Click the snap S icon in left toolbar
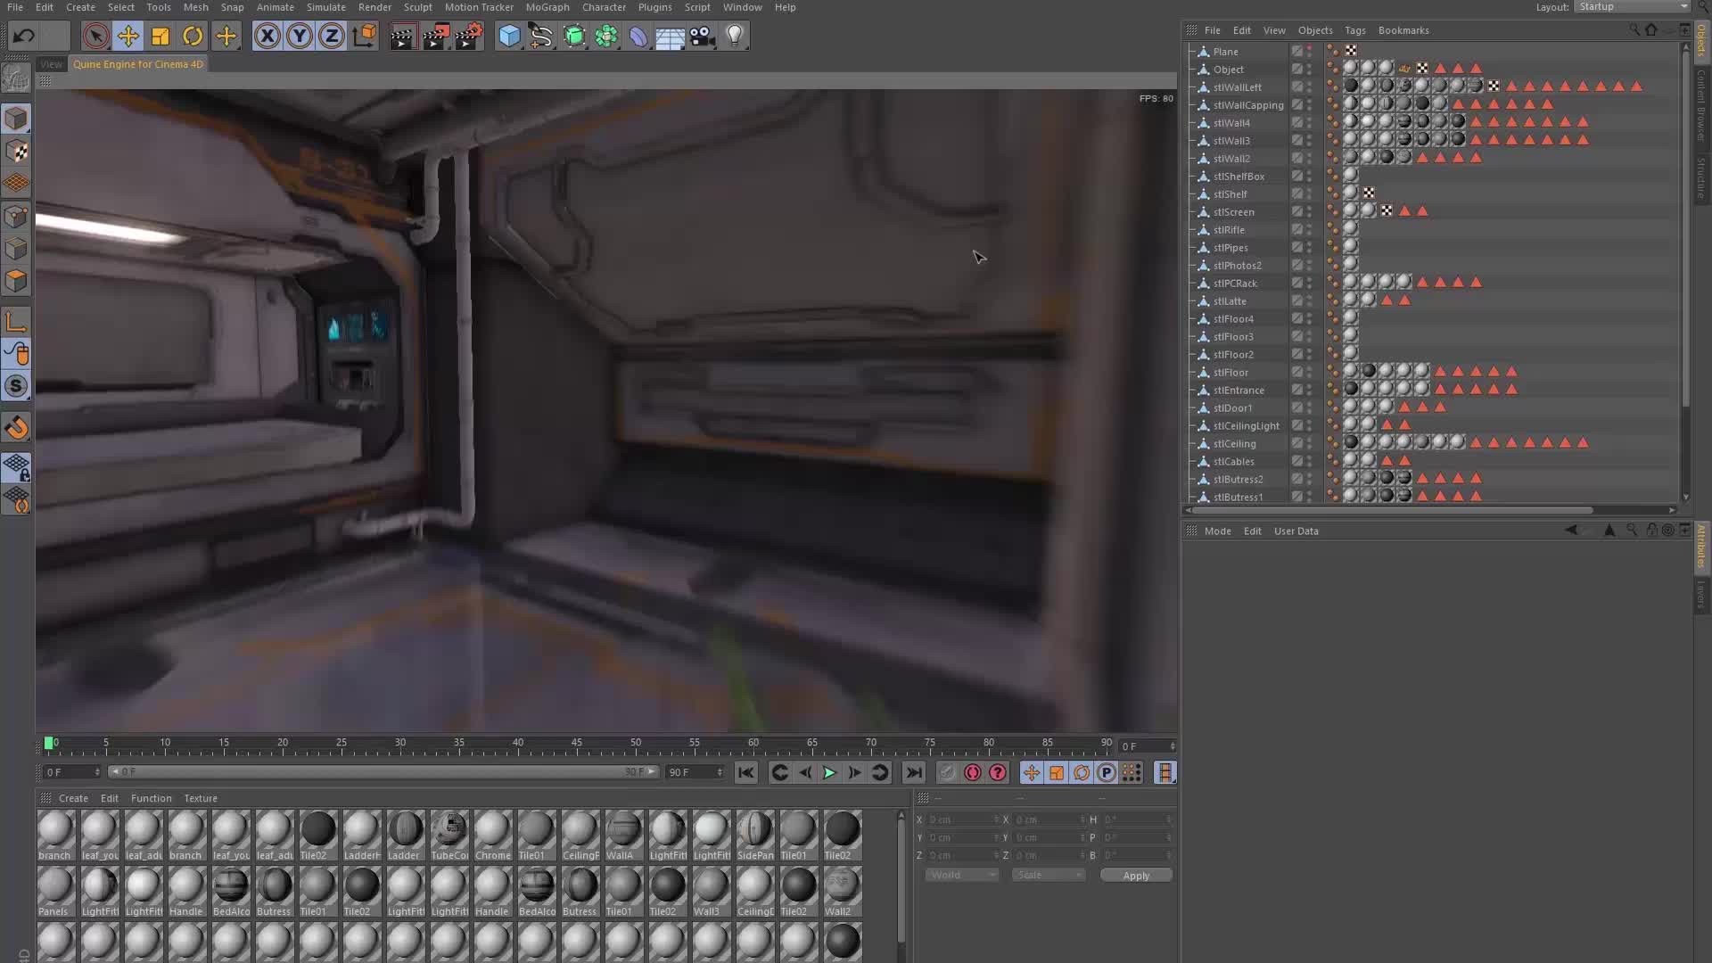Viewport: 1712px width, 963px height. tap(16, 386)
